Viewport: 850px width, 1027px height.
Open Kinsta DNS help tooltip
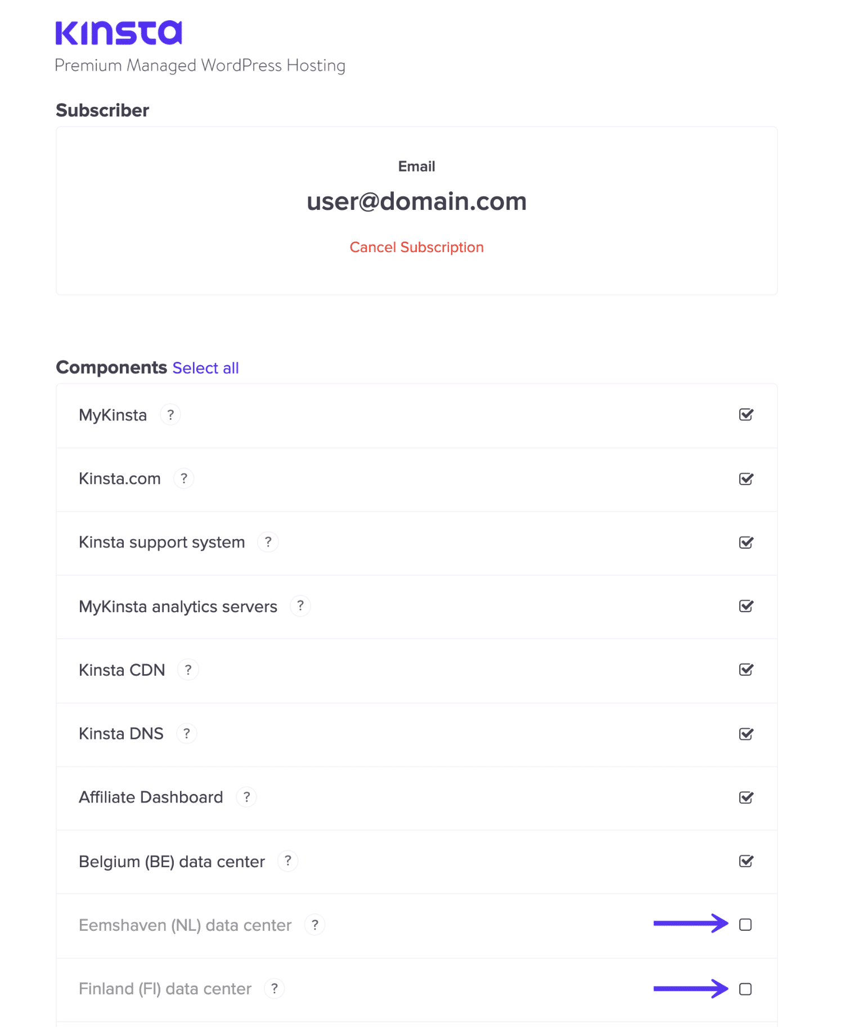point(186,733)
